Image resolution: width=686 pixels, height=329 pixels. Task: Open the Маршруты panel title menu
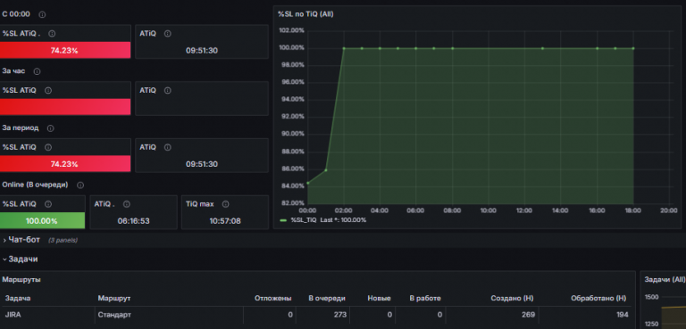coord(21,280)
